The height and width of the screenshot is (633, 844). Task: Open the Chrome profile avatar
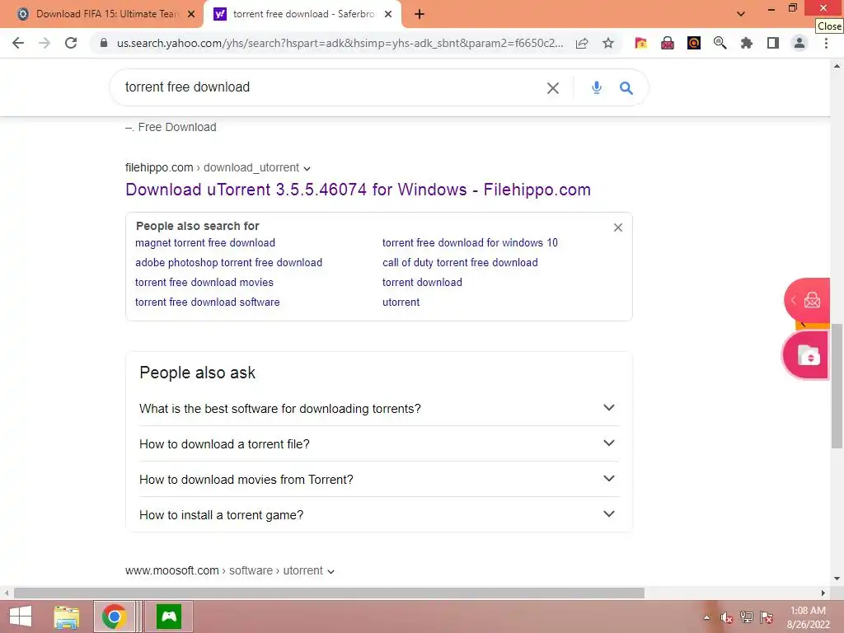click(799, 43)
